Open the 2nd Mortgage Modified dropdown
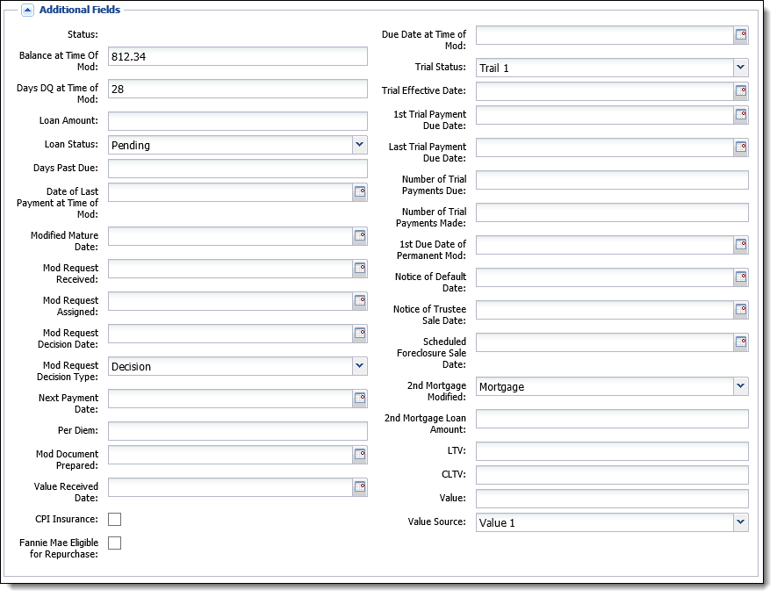The image size is (777, 597). tap(741, 386)
